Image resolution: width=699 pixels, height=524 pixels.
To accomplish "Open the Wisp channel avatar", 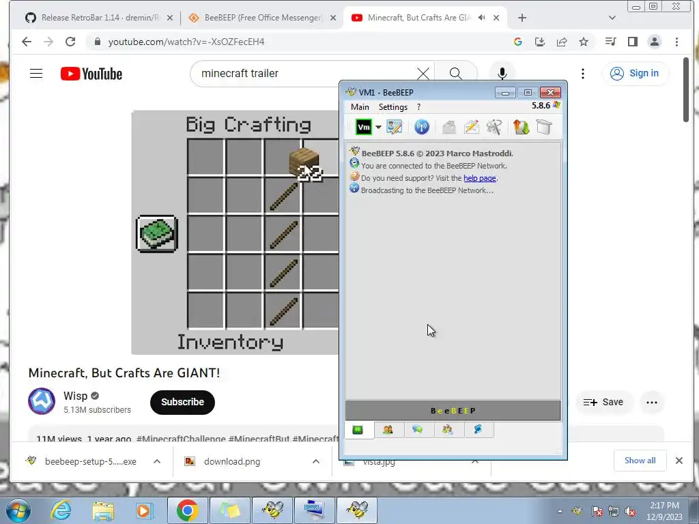I will 42,401.
